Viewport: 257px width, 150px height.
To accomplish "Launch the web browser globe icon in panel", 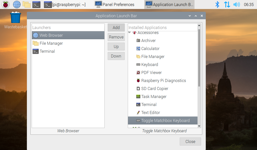I will click(17, 4).
